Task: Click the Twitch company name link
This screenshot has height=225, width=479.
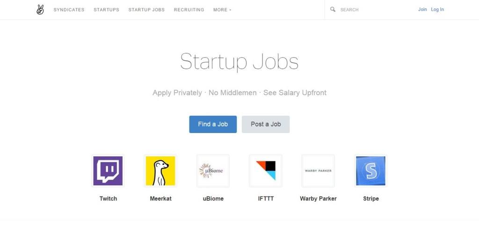Action: point(108,198)
